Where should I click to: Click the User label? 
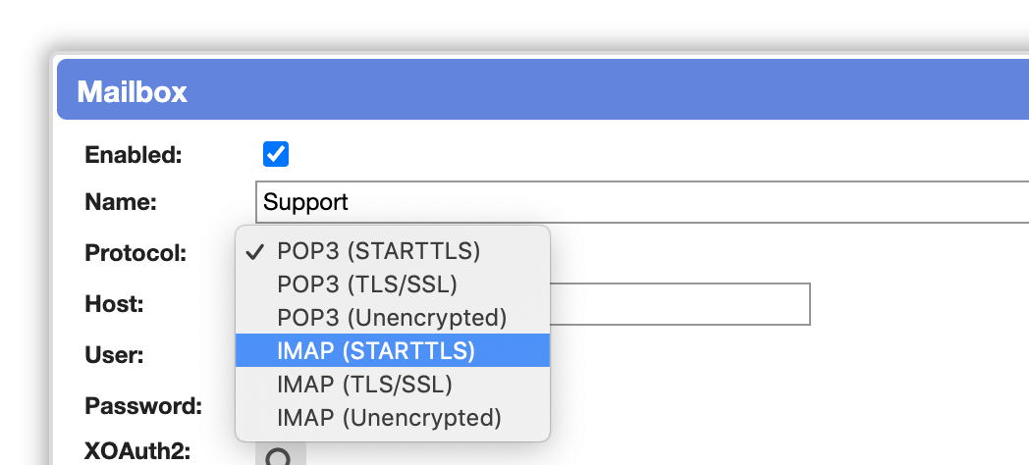[x=114, y=355]
